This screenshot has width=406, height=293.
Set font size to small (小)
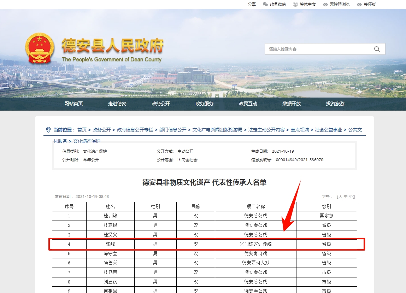351,197
